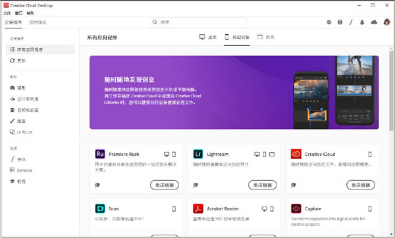Open the cloud sync status icon
395x238 pixels.
click(x=374, y=22)
